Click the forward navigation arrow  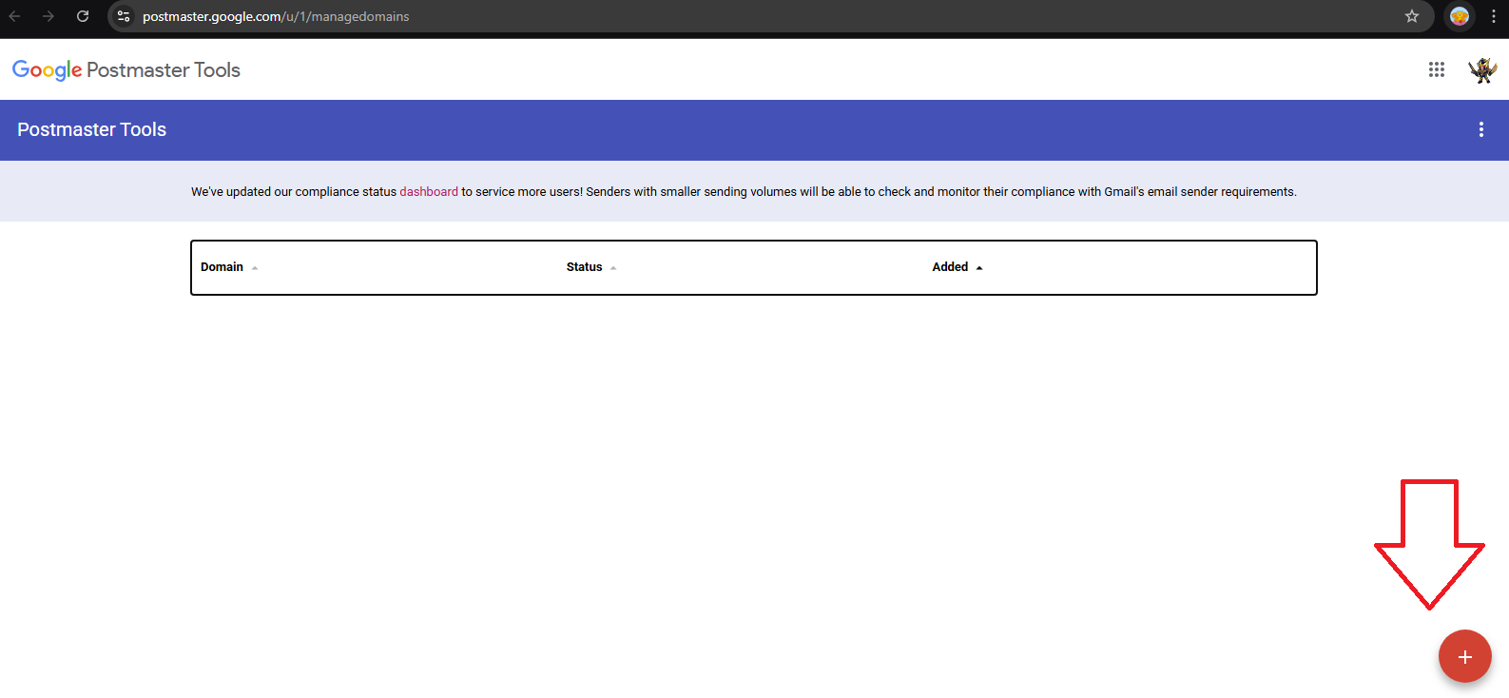click(x=48, y=16)
